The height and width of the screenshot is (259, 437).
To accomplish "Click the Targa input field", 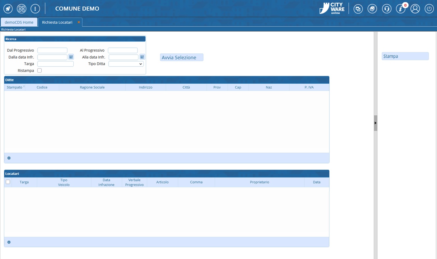I will (x=55, y=64).
